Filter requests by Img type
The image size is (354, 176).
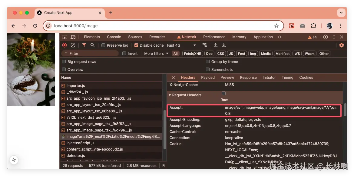click(253, 54)
